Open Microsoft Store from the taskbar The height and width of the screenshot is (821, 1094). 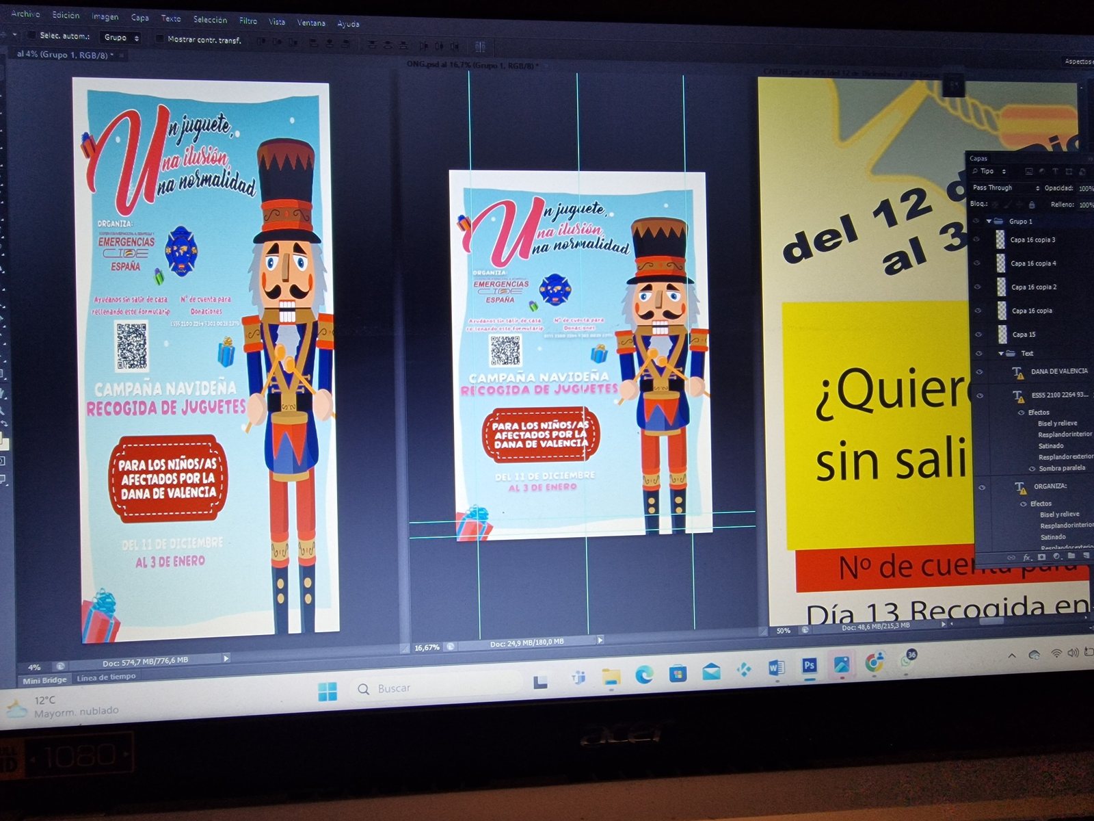coord(678,673)
